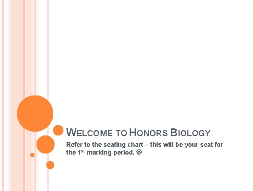This screenshot has width=255, height=191.
Task: Click the word 'WELCOME' in the title
Action: 90,133
